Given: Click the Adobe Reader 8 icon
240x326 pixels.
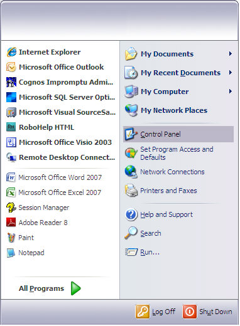Looking at the screenshot, I should 11,223.
